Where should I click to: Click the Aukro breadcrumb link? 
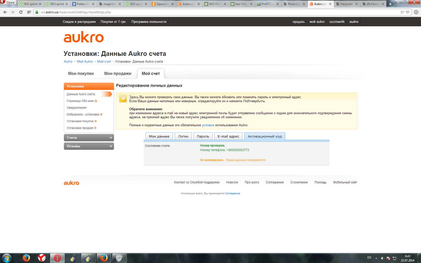coord(68,61)
